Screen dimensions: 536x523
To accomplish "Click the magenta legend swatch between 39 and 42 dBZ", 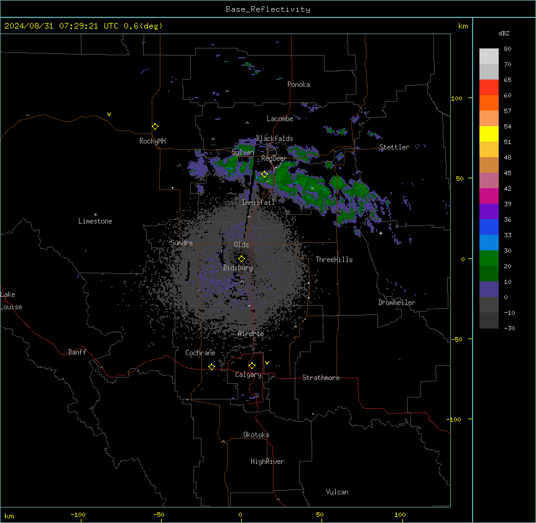I will point(489,196).
